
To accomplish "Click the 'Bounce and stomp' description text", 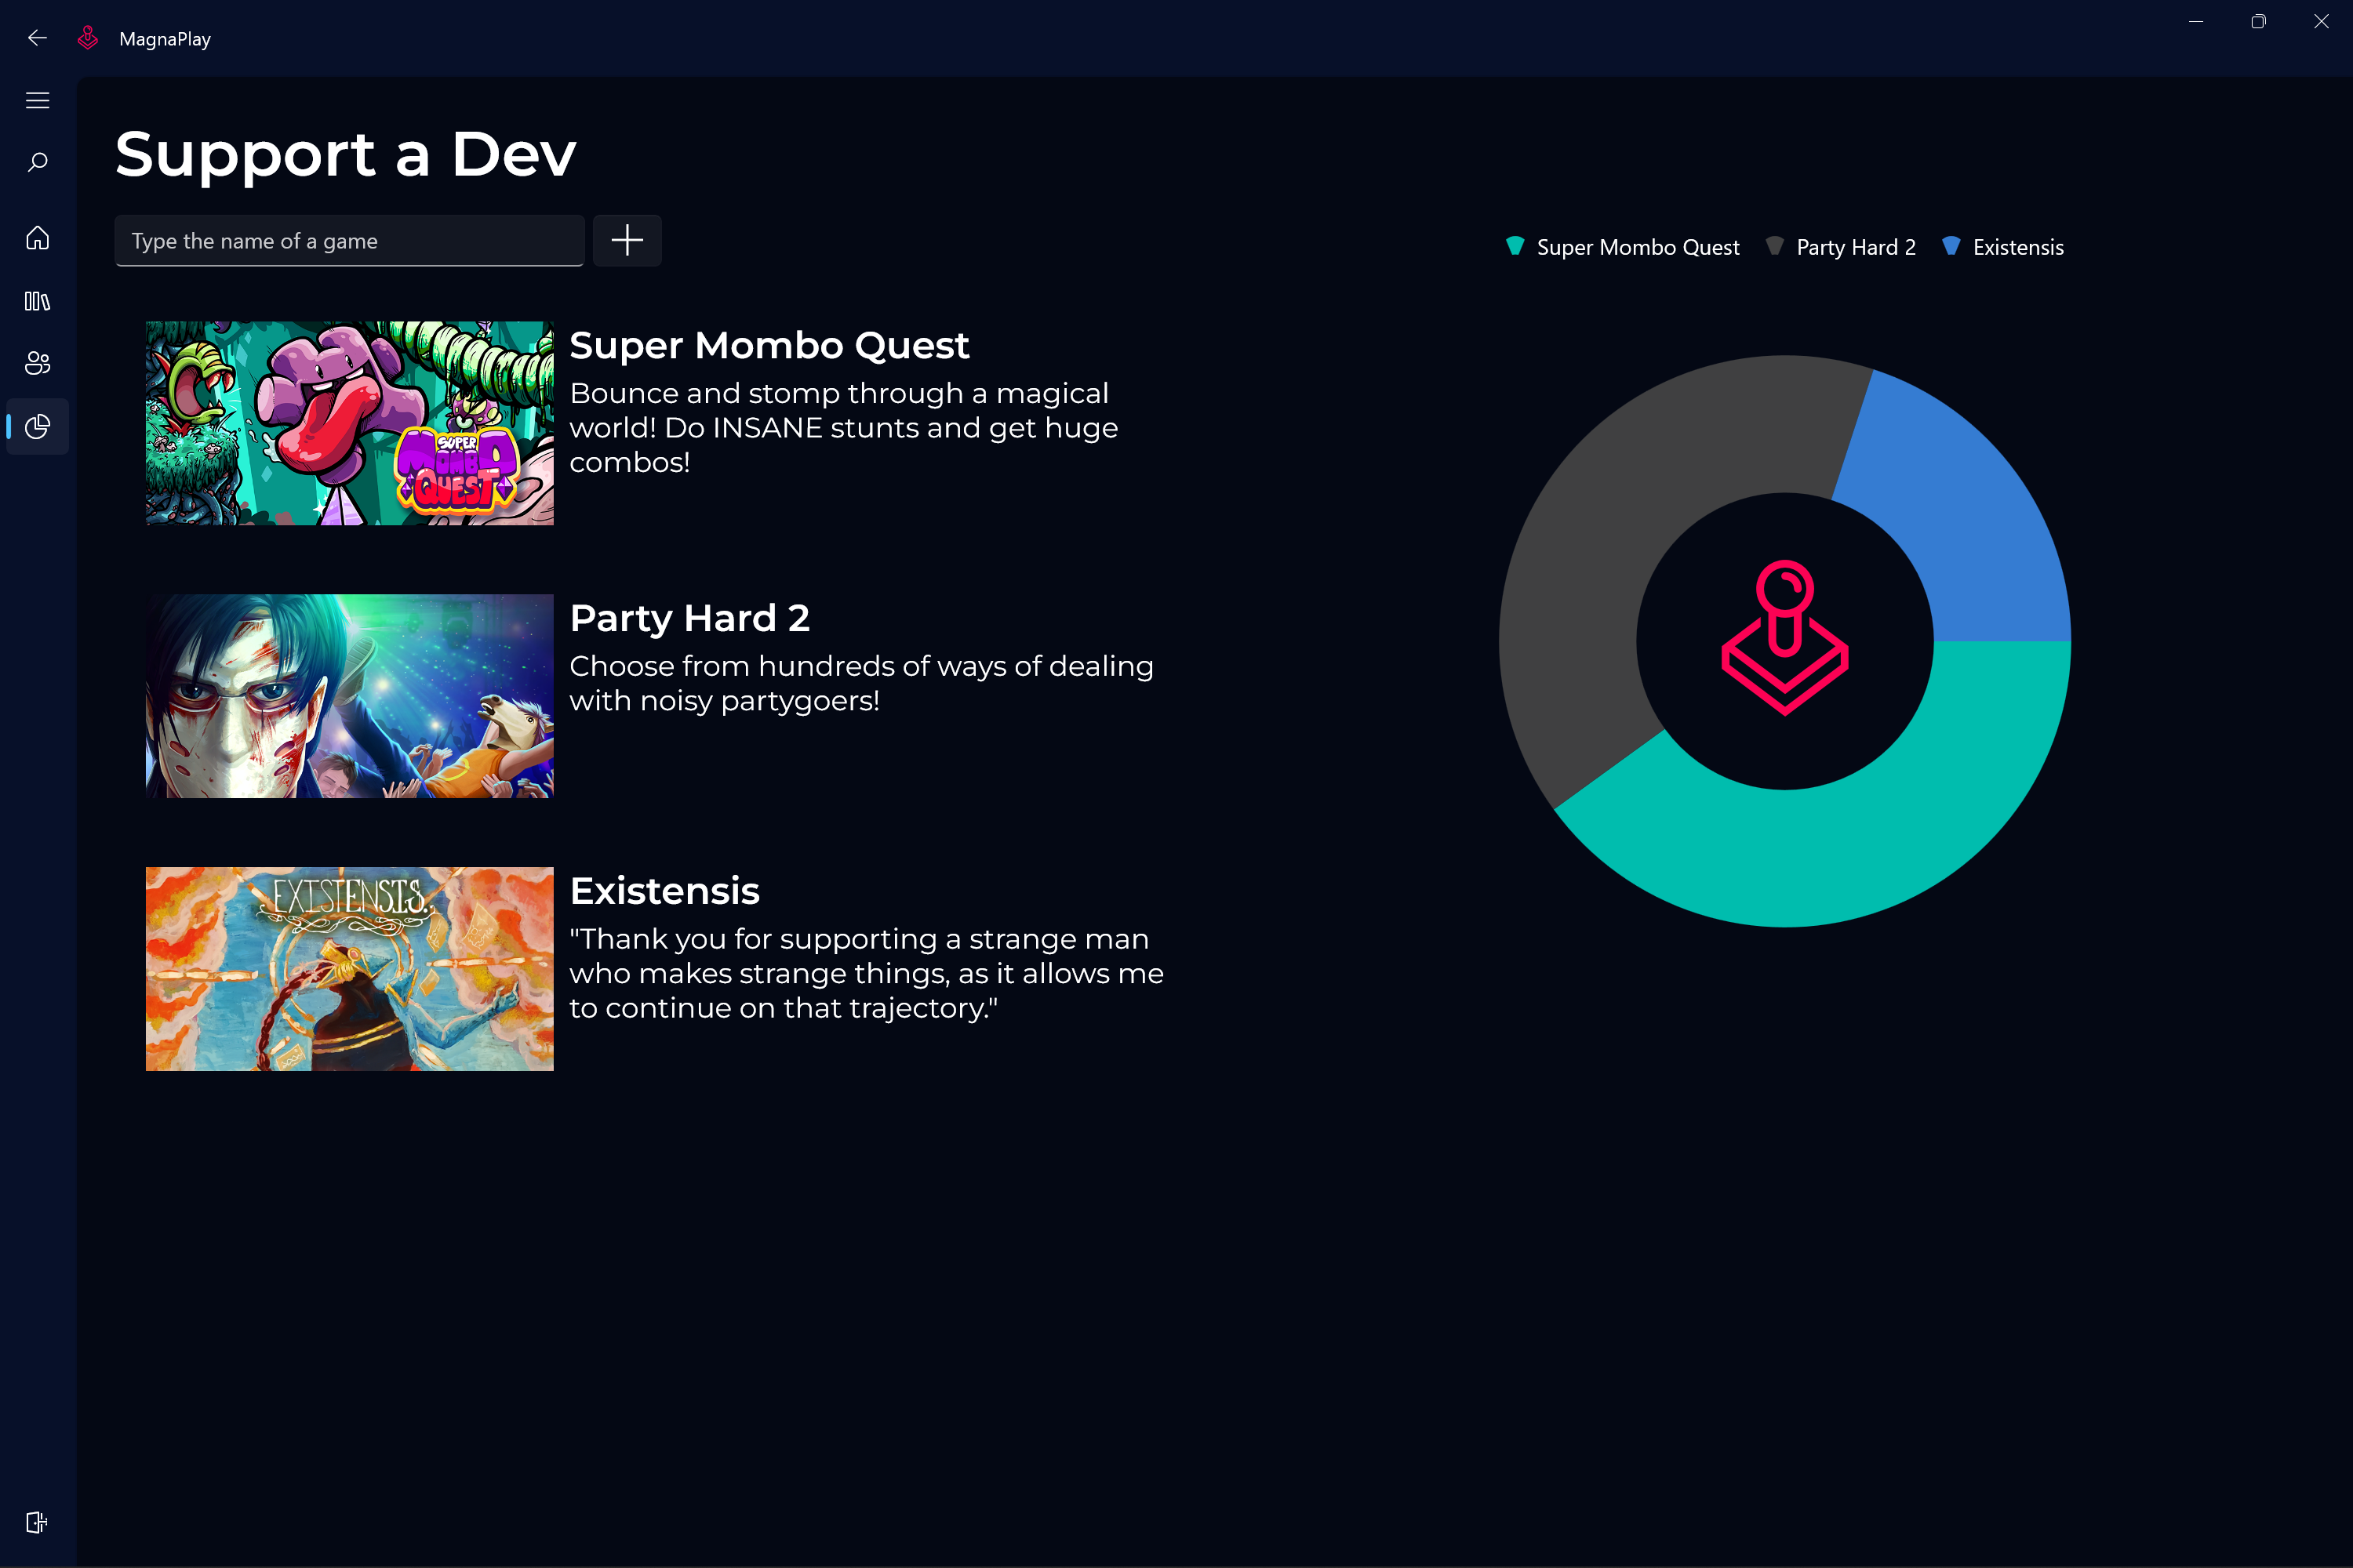I will tap(843, 428).
